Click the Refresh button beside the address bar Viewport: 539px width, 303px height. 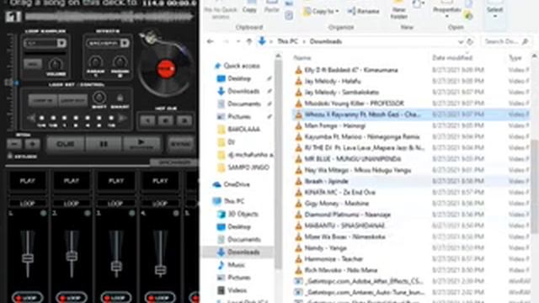pyautogui.click(x=470, y=42)
